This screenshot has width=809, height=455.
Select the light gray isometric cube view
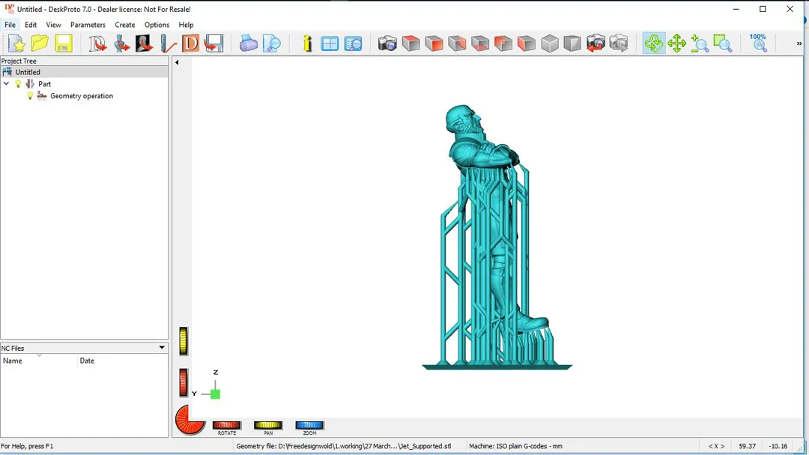(550, 43)
